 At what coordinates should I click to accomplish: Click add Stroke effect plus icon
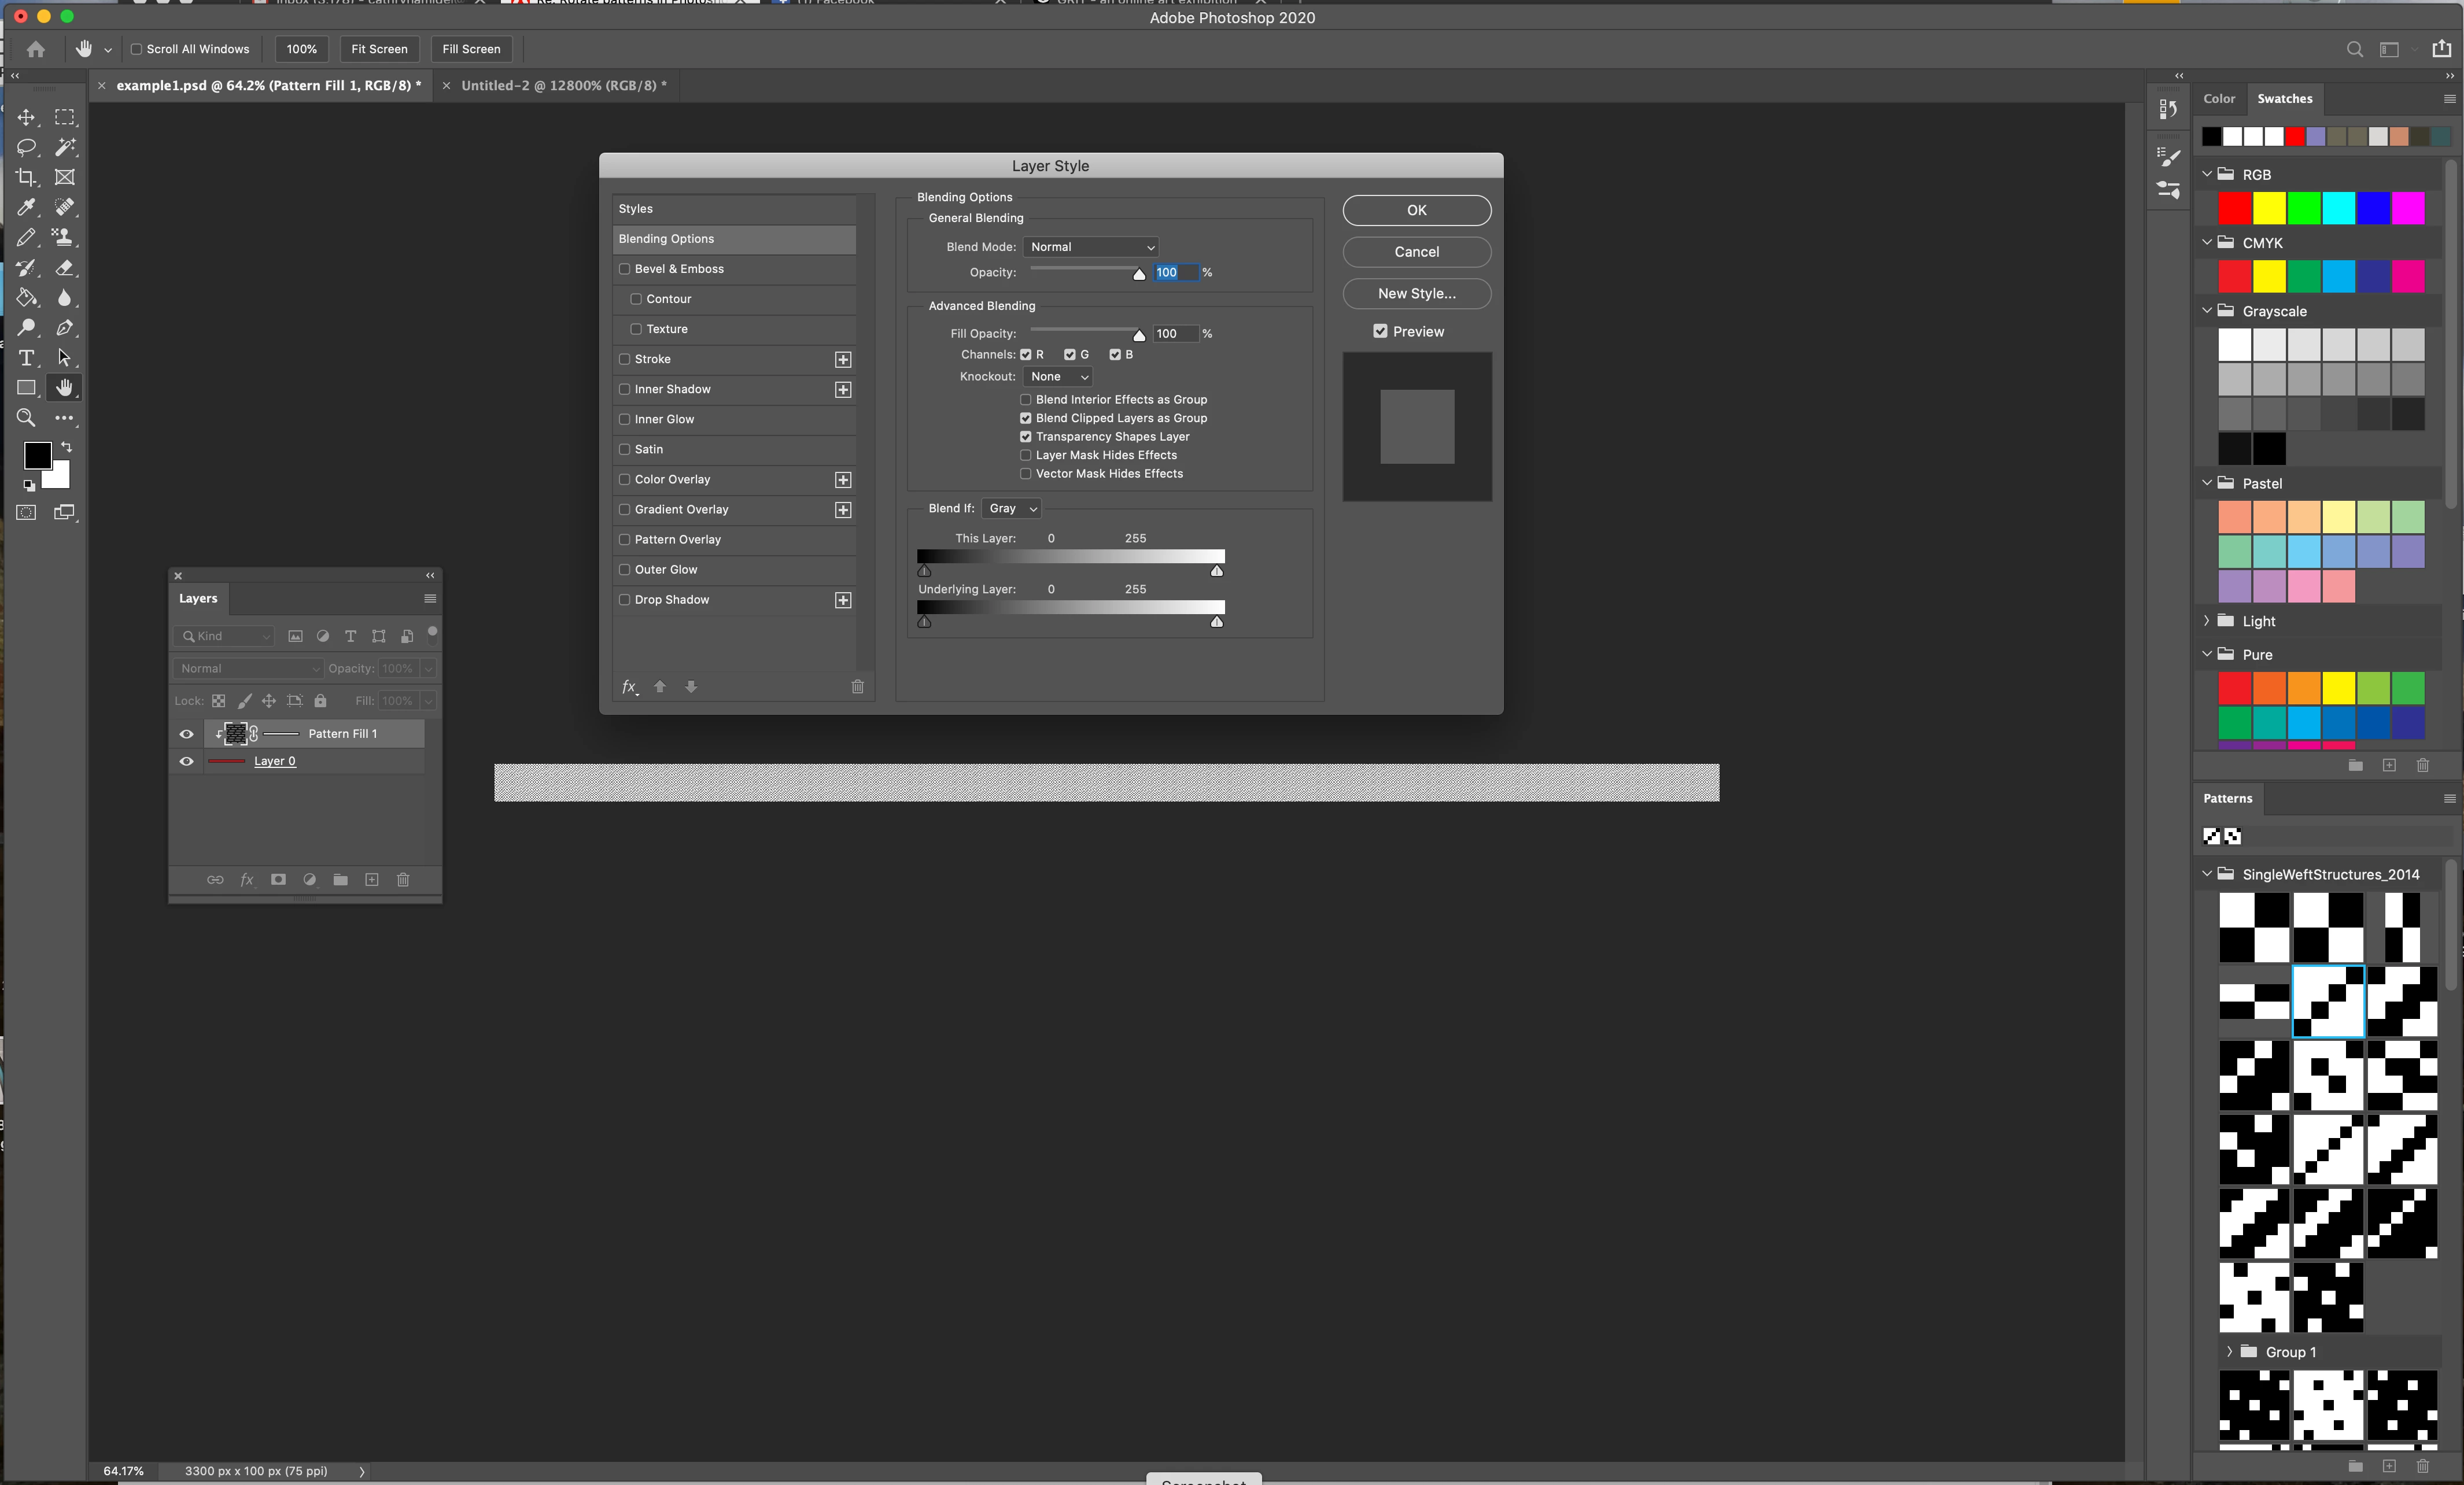843,359
